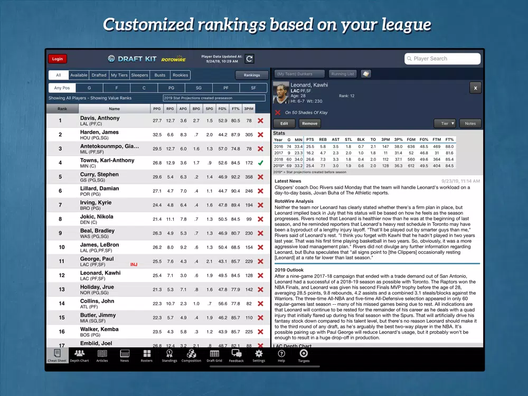Click the Remove button
Viewport: 528px width, 396px height.
click(310, 124)
